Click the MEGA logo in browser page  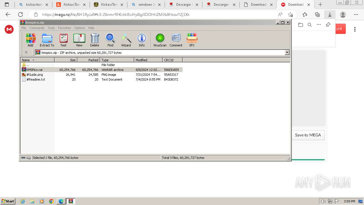click(x=9, y=29)
